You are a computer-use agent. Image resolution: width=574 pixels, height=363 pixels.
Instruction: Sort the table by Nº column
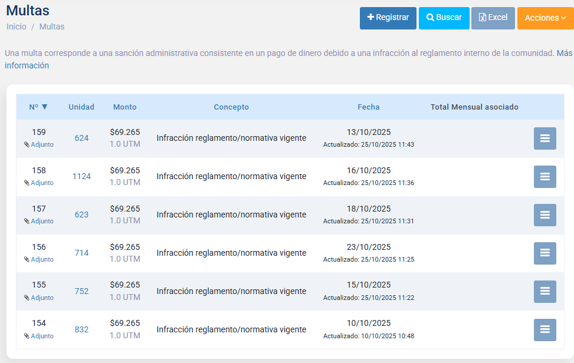(x=38, y=107)
